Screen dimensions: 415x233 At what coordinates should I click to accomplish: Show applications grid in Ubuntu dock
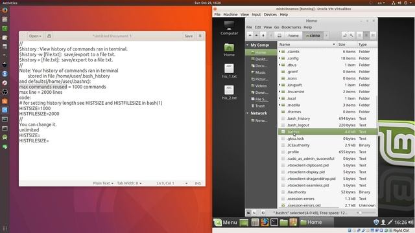point(5,228)
